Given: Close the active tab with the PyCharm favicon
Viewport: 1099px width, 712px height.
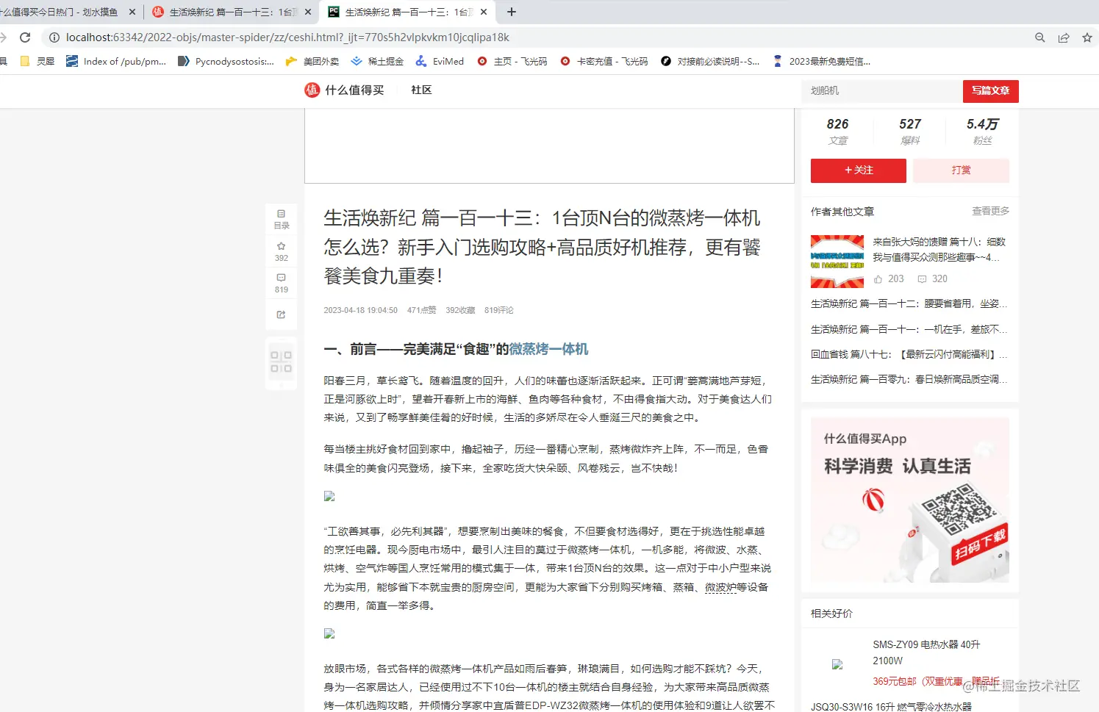Looking at the screenshot, I should (x=484, y=12).
